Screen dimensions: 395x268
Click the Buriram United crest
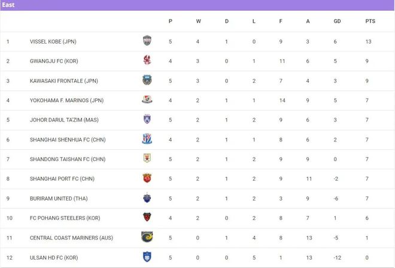[x=147, y=198]
